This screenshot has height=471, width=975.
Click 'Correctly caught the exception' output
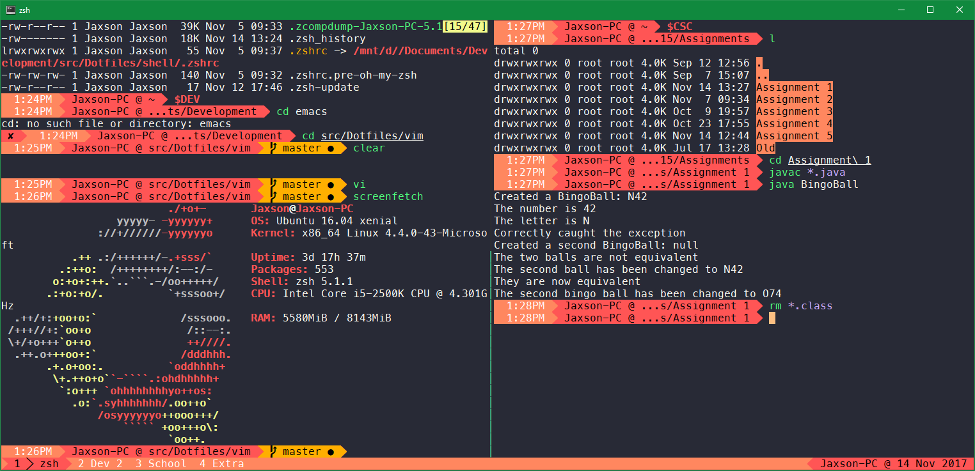click(589, 233)
